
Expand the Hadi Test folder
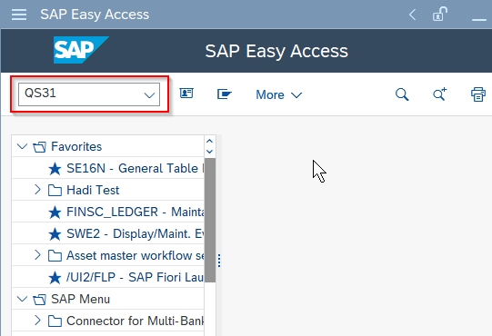point(37,190)
